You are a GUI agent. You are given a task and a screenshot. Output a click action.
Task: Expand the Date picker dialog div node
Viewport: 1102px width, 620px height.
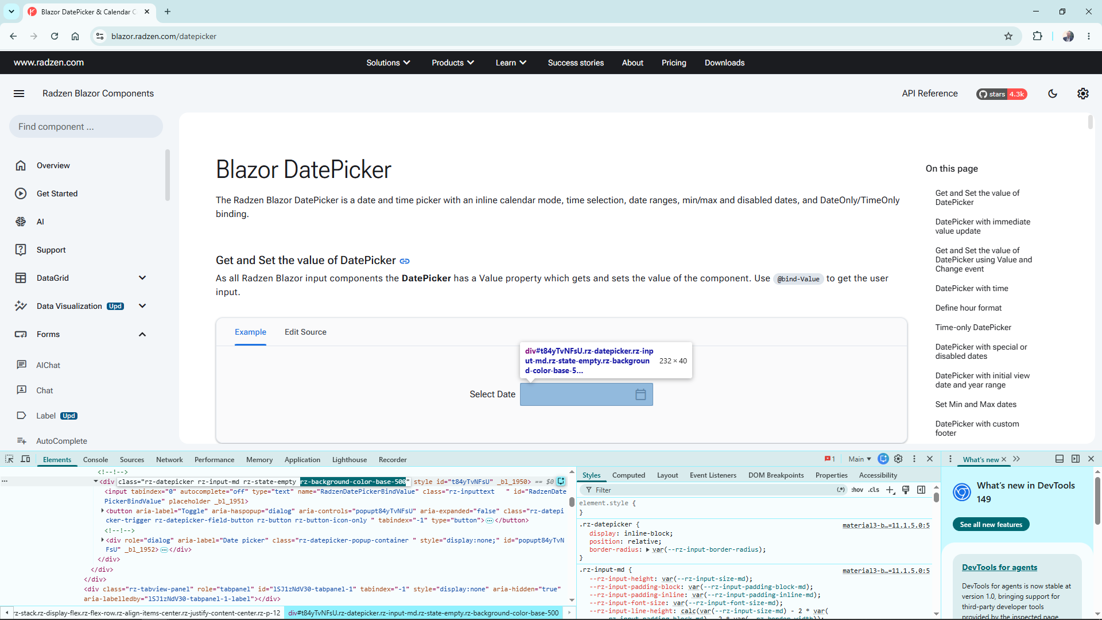click(x=103, y=540)
